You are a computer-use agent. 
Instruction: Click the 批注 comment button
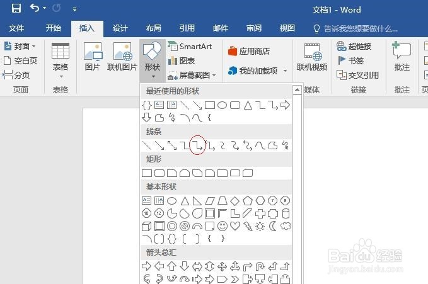click(x=402, y=57)
